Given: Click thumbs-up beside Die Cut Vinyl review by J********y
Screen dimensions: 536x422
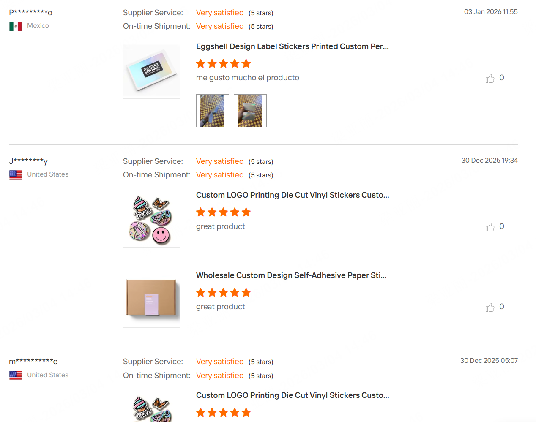Looking at the screenshot, I should coord(490,227).
